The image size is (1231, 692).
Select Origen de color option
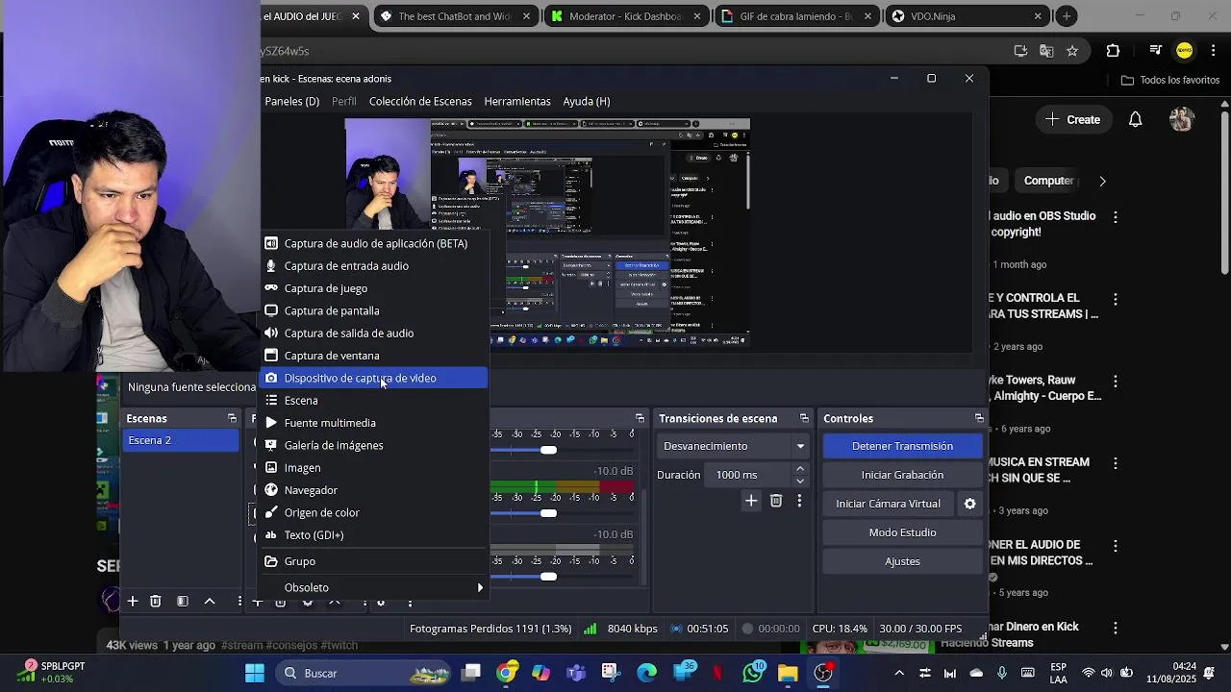375,512
